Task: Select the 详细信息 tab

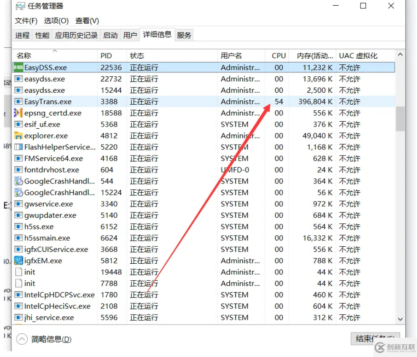Action: pyautogui.click(x=157, y=35)
